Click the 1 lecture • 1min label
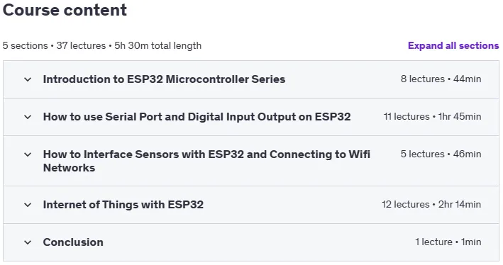 [x=448, y=242]
